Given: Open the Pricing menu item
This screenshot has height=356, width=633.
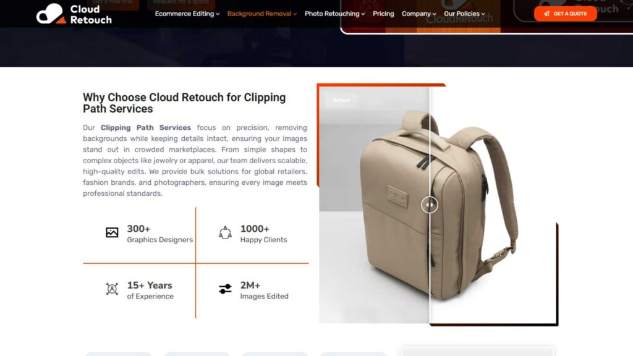Looking at the screenshot, I should click(383, 14).
